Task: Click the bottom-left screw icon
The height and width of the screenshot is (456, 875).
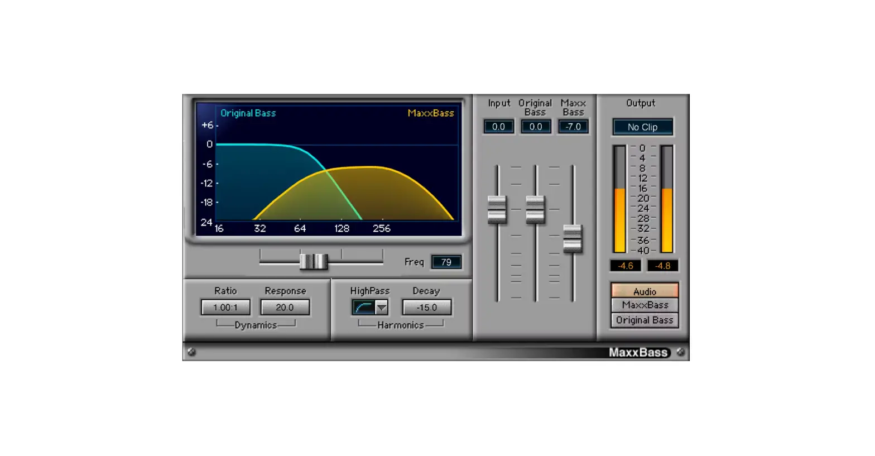Action: (191, 352)
